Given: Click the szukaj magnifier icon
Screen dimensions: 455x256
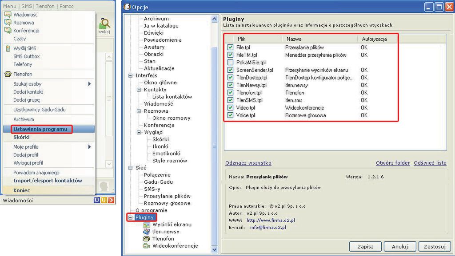Looking at the screenshot, I should pyautogui.click(x=104, y=23).
